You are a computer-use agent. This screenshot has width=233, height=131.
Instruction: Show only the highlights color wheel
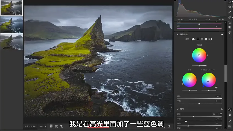tap(206, 39)
